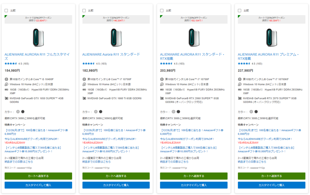Select light gray color on 237,980円 card
Viewport: 310px width, 195px height.
point(251,112)
